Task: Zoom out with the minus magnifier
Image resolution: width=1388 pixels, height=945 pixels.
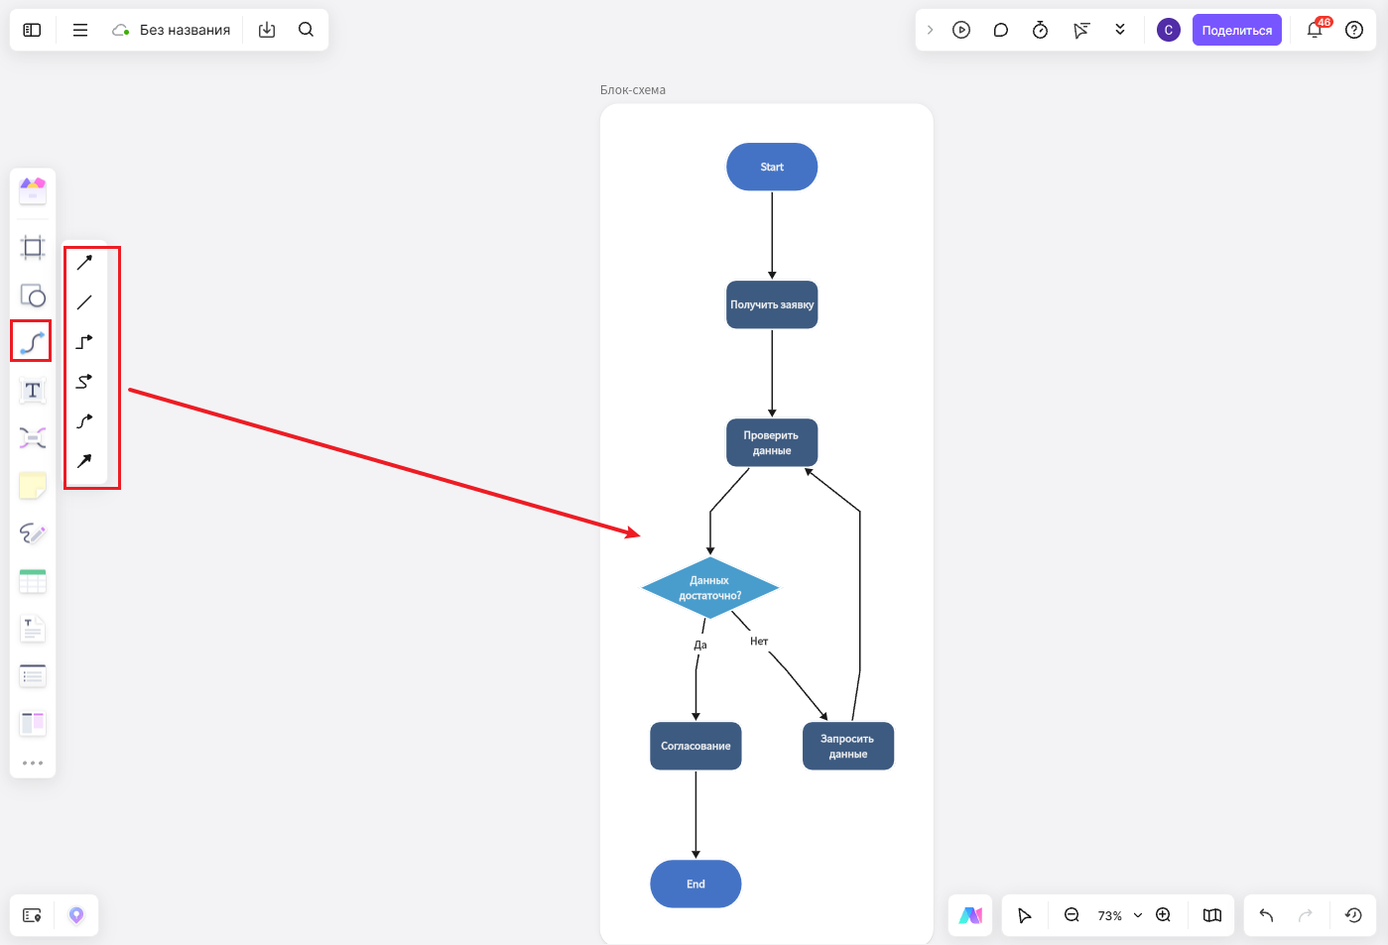Action: [x=1072, y=915]
